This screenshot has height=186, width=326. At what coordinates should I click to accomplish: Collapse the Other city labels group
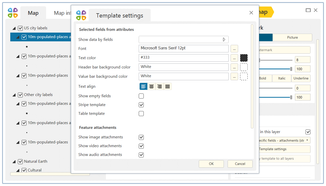pos(14,95)
